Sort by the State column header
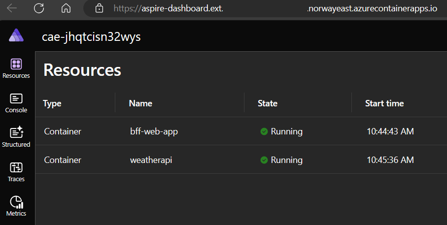 [x=268, y=103]
